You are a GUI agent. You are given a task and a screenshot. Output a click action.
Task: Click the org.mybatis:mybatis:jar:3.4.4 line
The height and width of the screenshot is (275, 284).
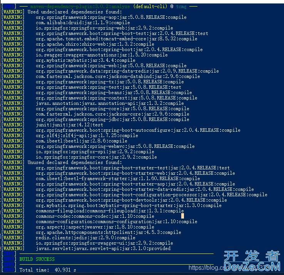coord(85,60)
